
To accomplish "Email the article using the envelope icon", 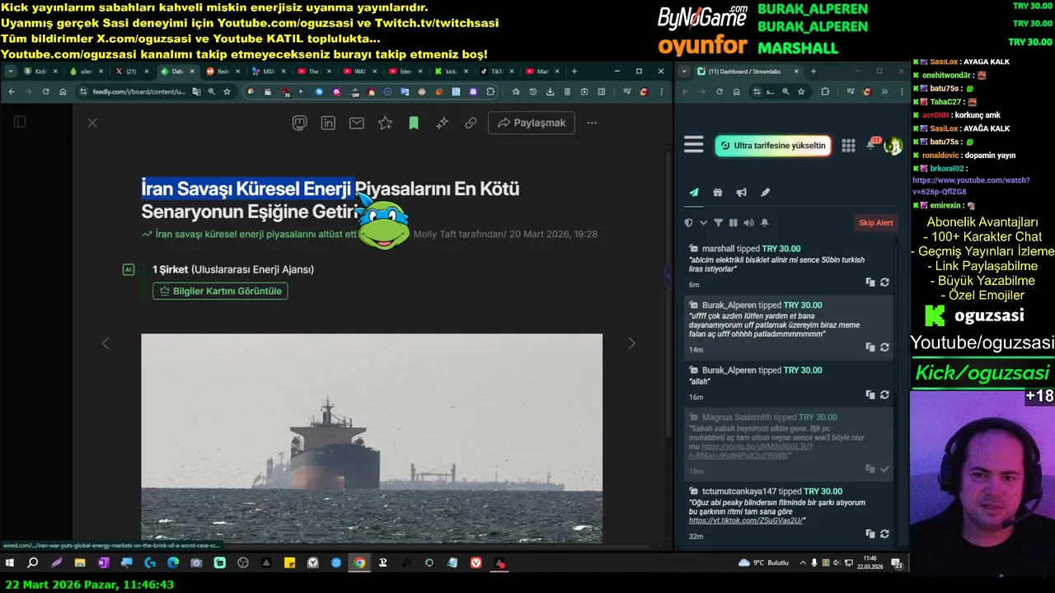I will click(356, 123).
